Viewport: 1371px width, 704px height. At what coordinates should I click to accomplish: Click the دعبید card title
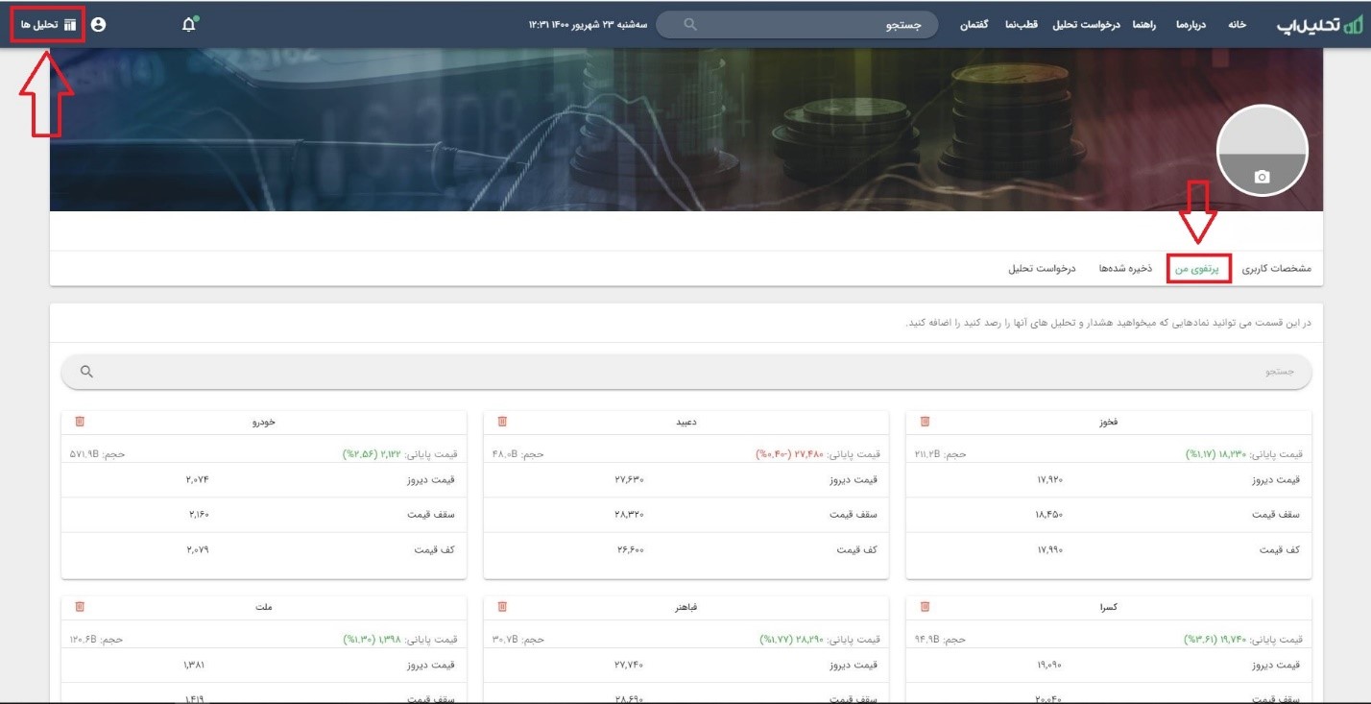coord(685,423)
